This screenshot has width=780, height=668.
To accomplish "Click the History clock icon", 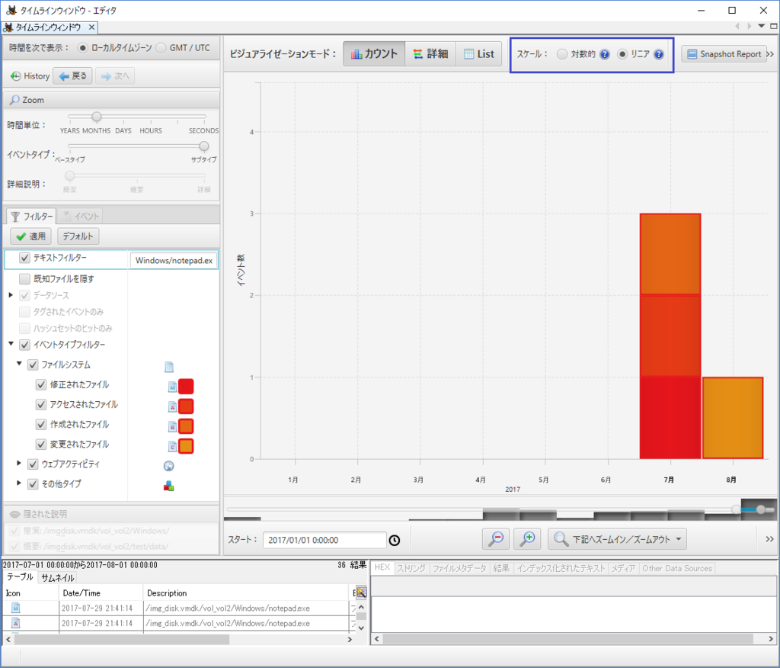I will click(16, 75).
